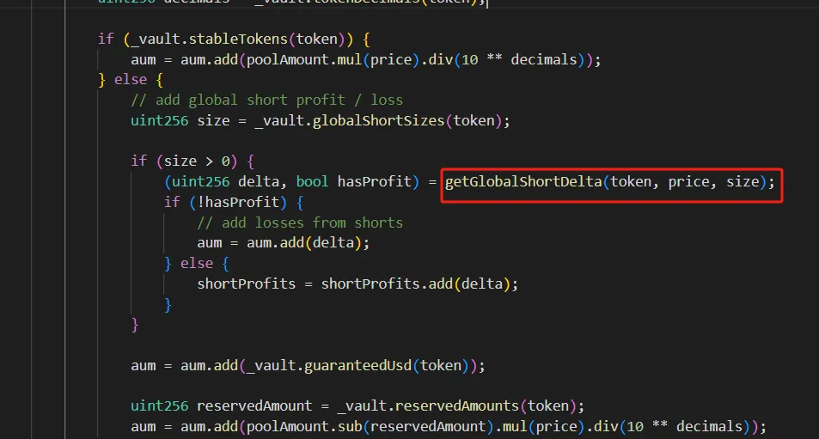Image resolution: width=819 pixels, height=439 pixels.
Task: Click the reservedAmounts method call
Action: [x=457, y=406]
